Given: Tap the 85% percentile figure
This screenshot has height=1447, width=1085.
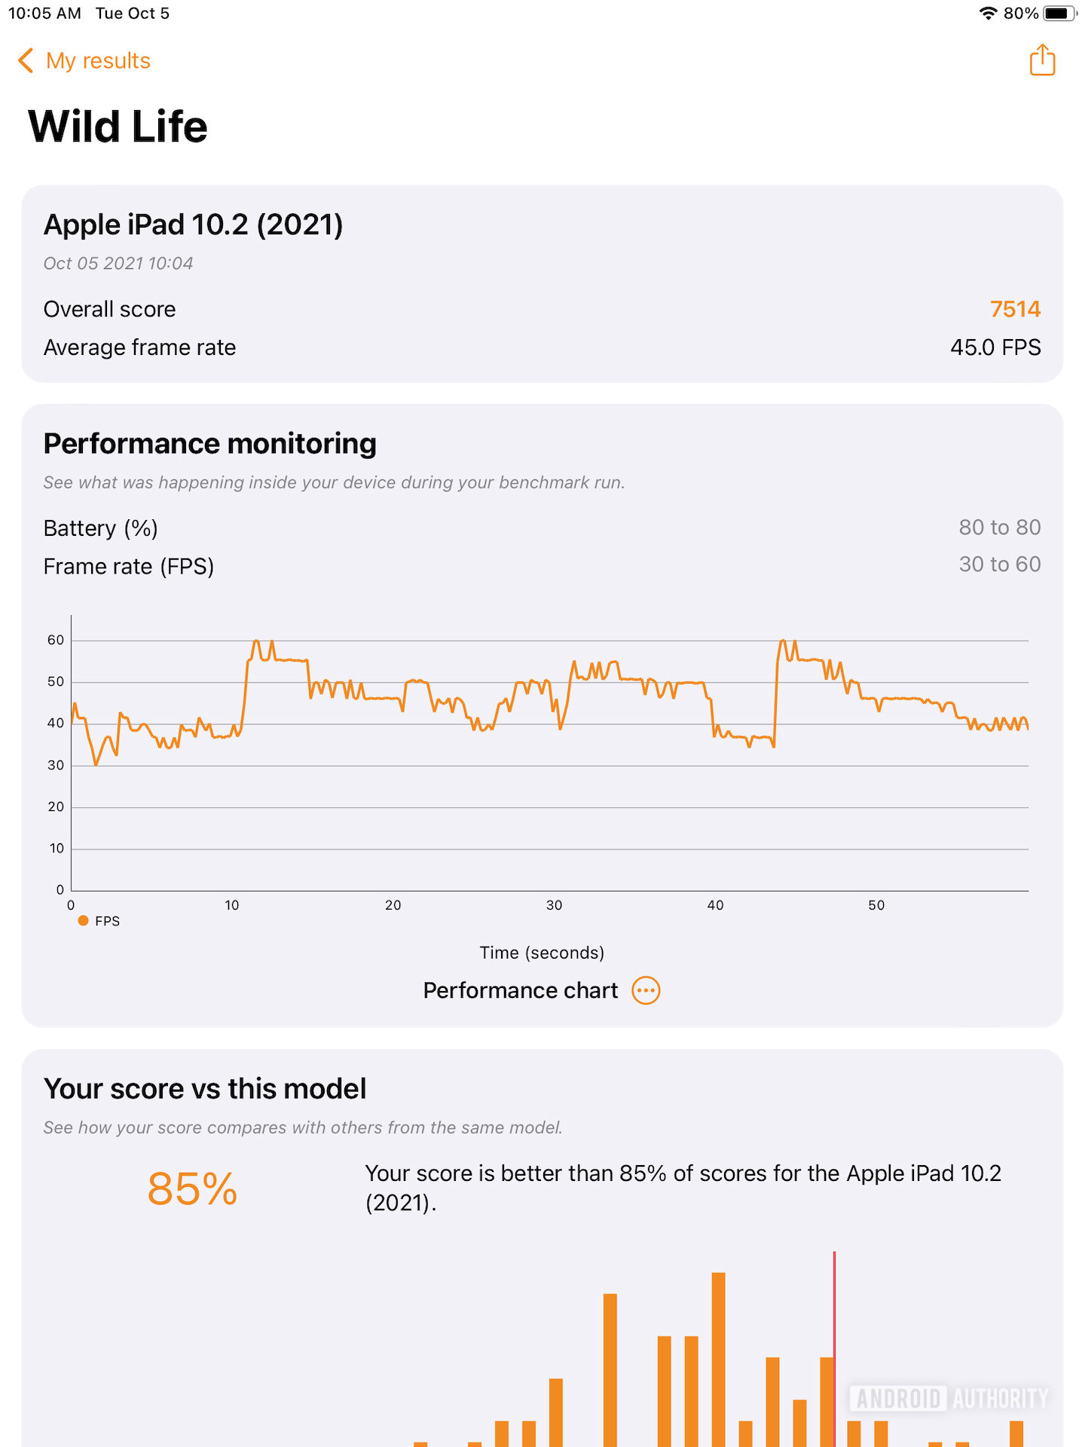Looking at the screenshot, I should click(192, 1188).
